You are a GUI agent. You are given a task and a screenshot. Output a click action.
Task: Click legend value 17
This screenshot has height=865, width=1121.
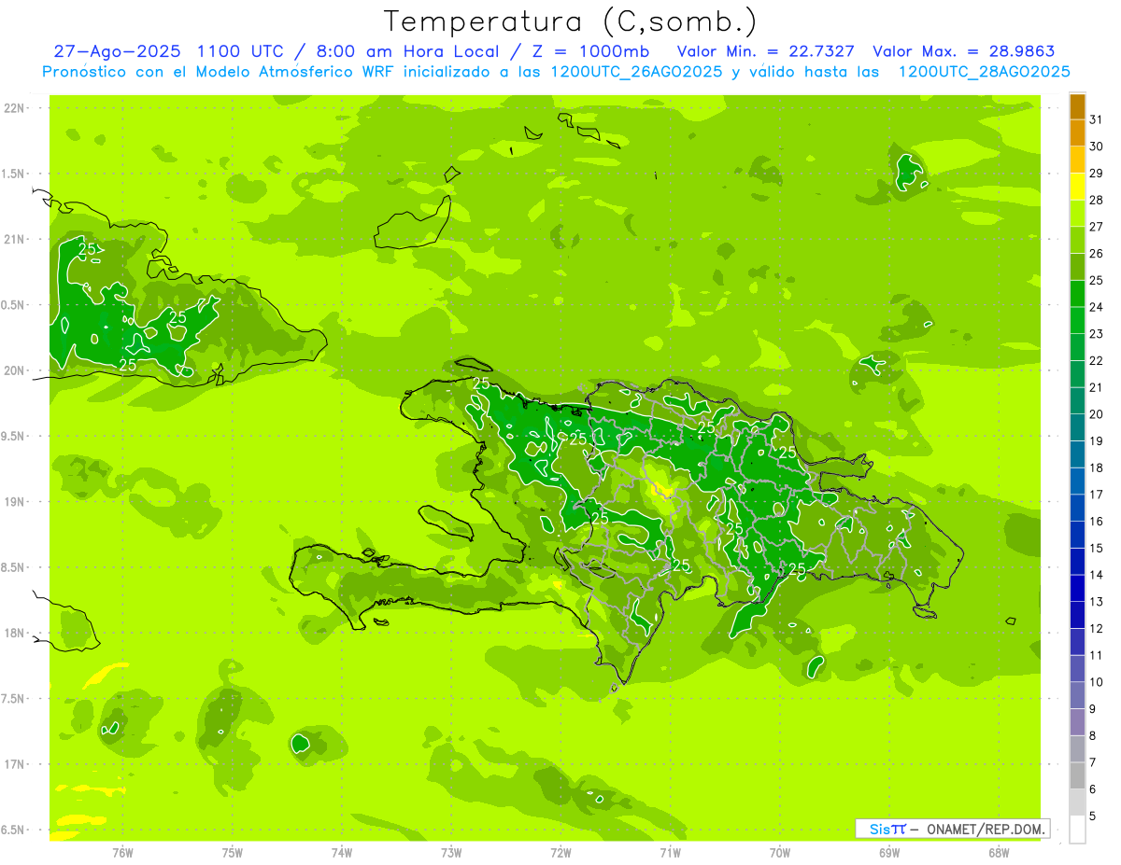1096,495
